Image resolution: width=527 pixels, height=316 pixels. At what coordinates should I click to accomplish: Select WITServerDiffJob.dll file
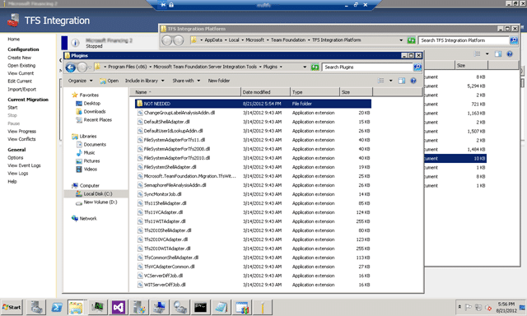point(254,285)
